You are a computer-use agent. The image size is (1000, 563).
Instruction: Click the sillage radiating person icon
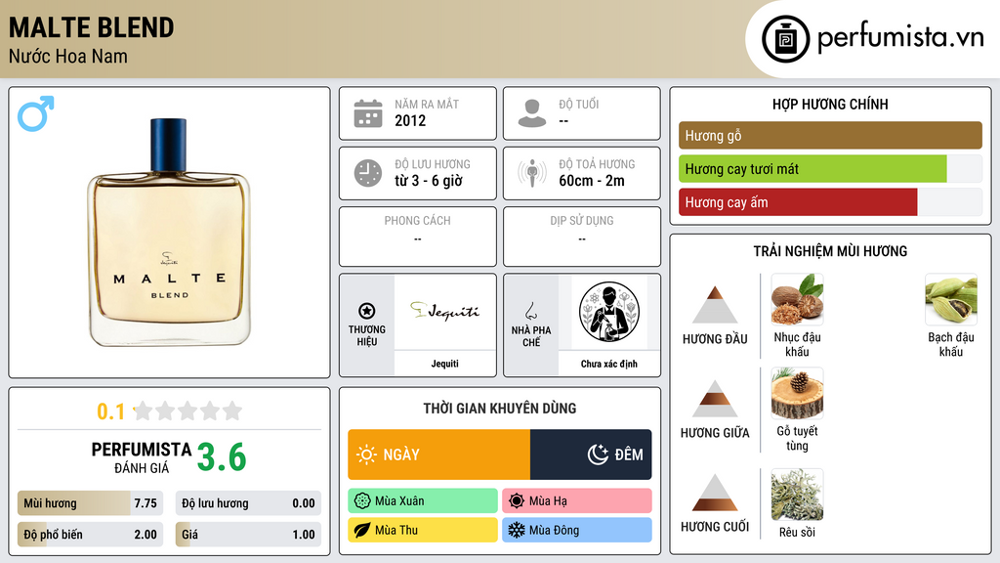pos(532,173)
